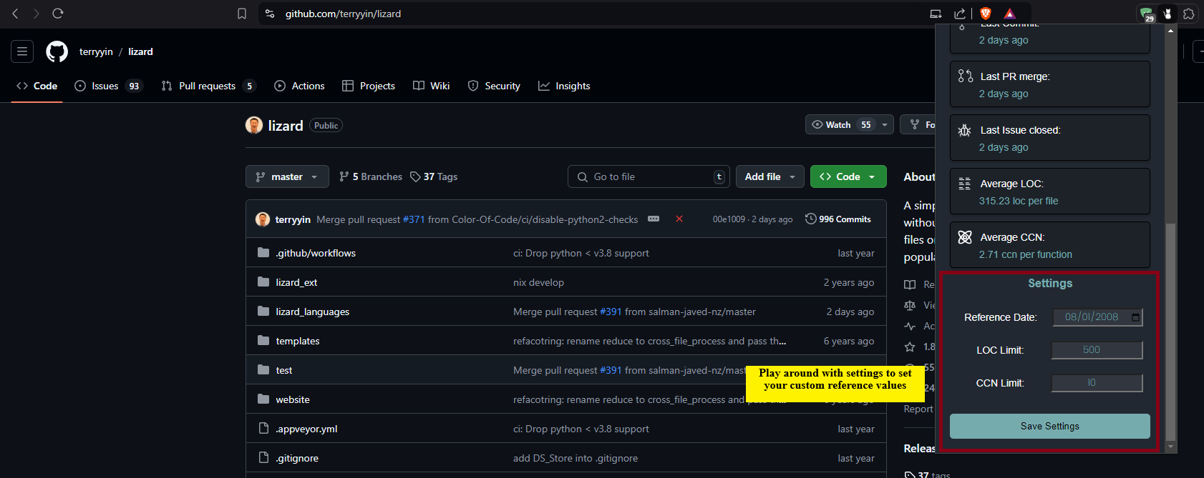Click the popup scrollbar down arrow
This screenshot has height=478, width=1204.
point(1171,447)
